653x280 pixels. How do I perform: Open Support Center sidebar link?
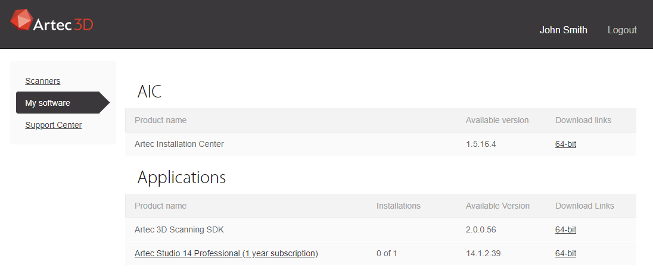53,125
